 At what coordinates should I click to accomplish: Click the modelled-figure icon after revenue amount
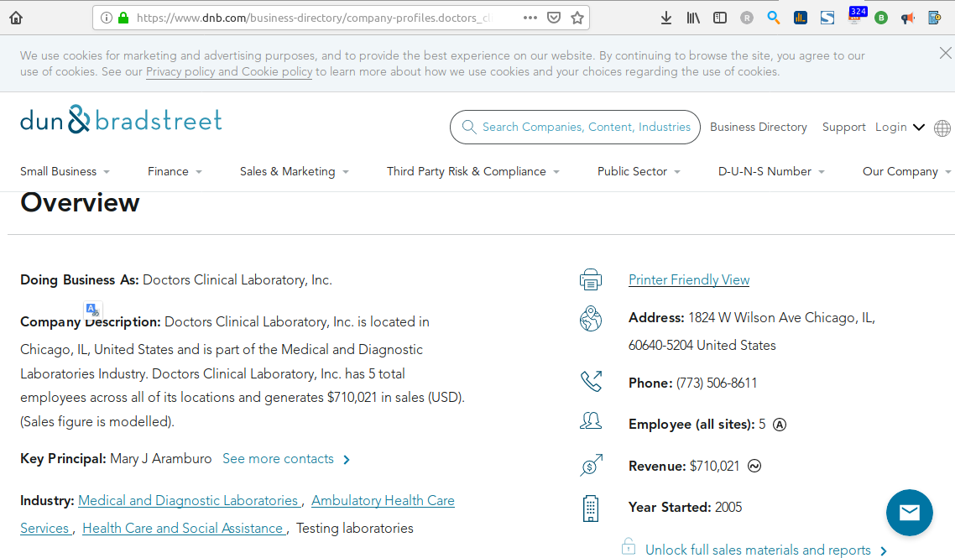tap(754, 466)
